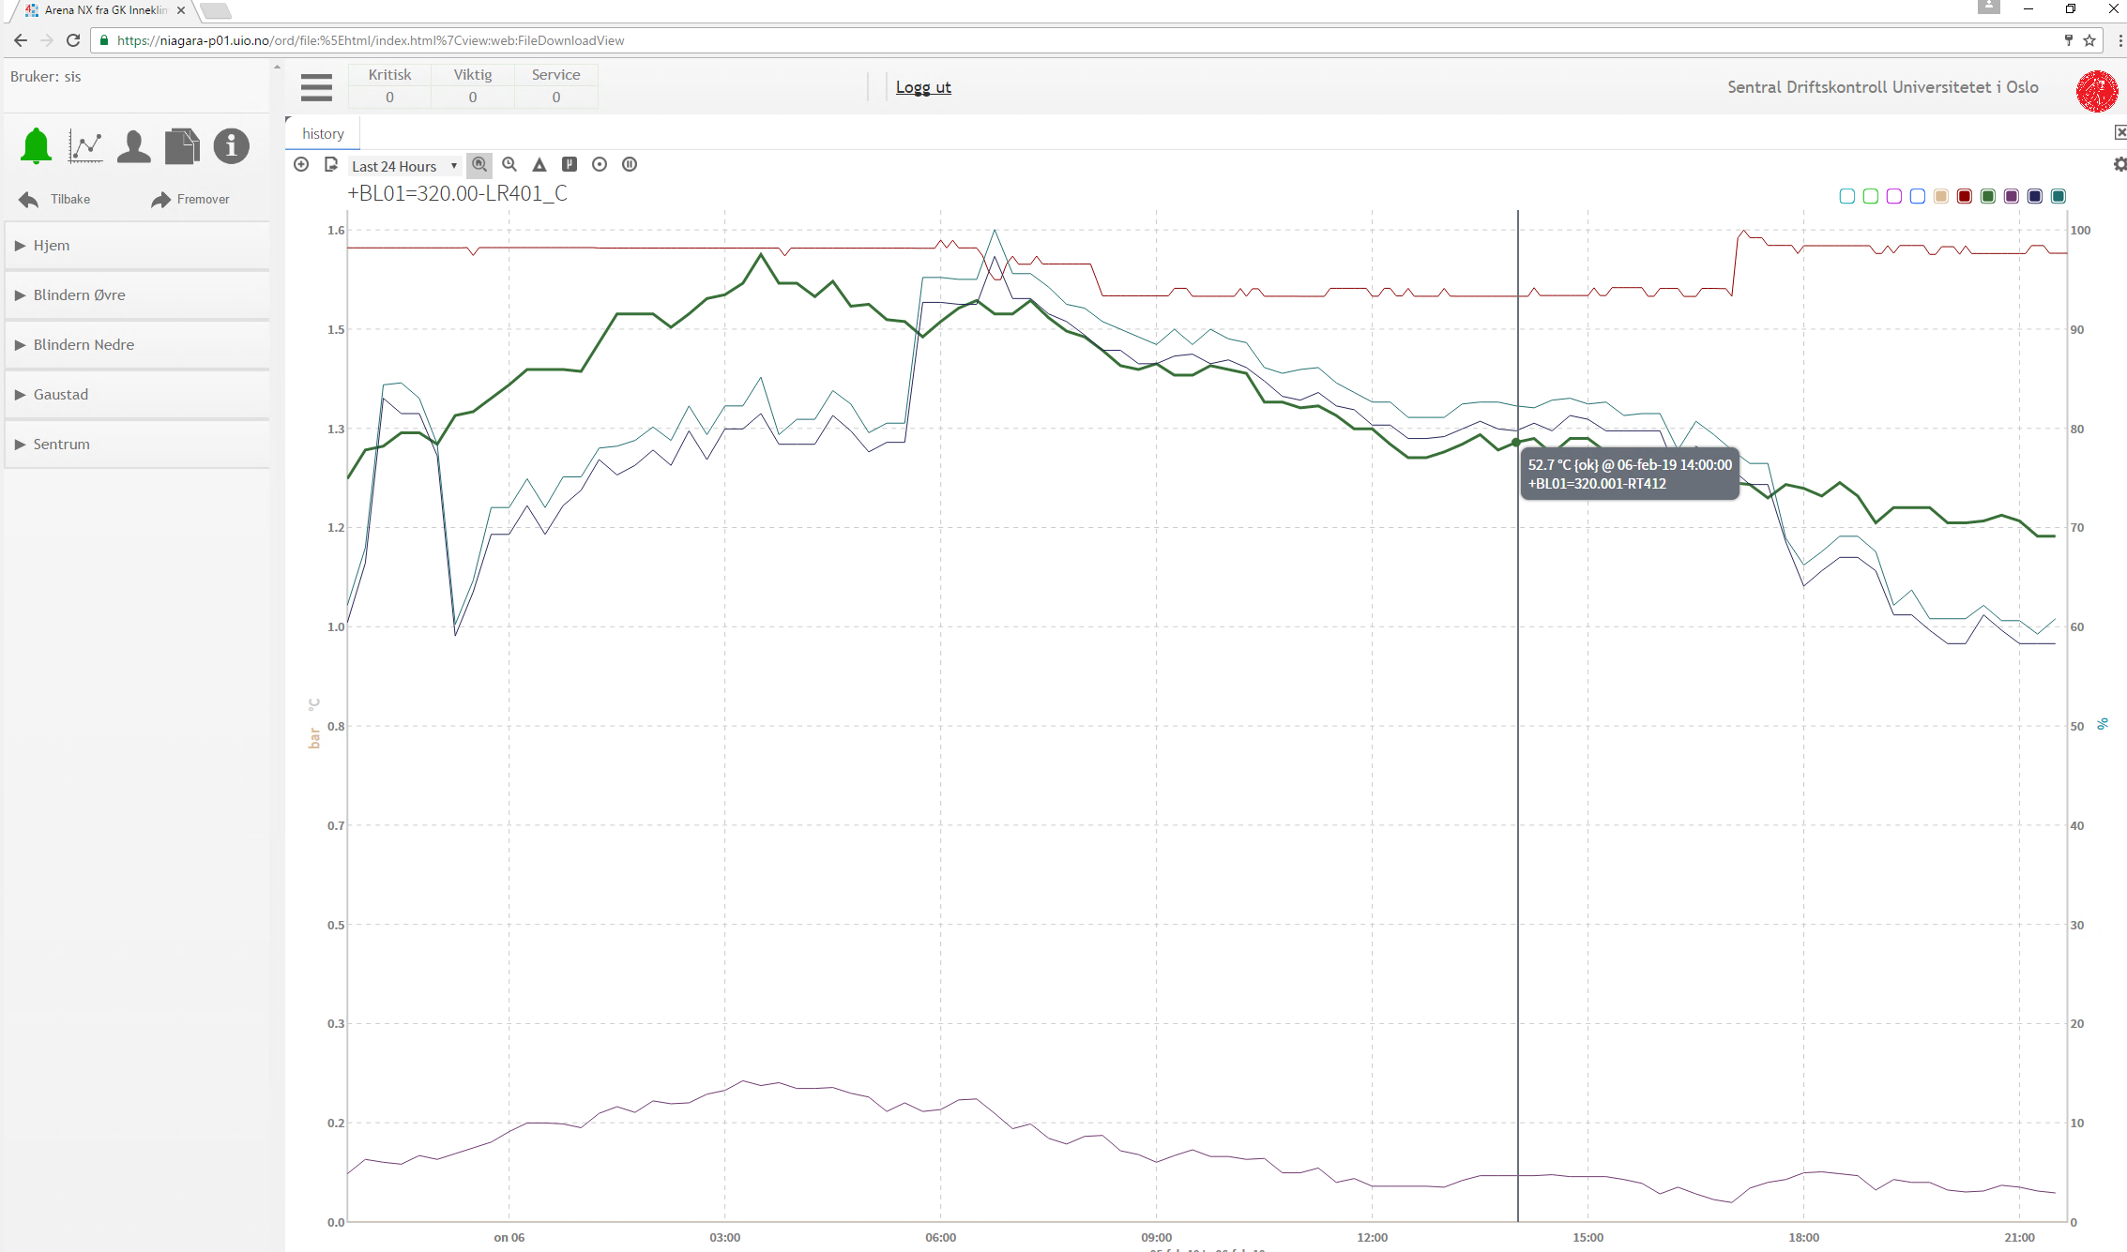Select the history tab
2127x1252 pixels.
point(323,133)
